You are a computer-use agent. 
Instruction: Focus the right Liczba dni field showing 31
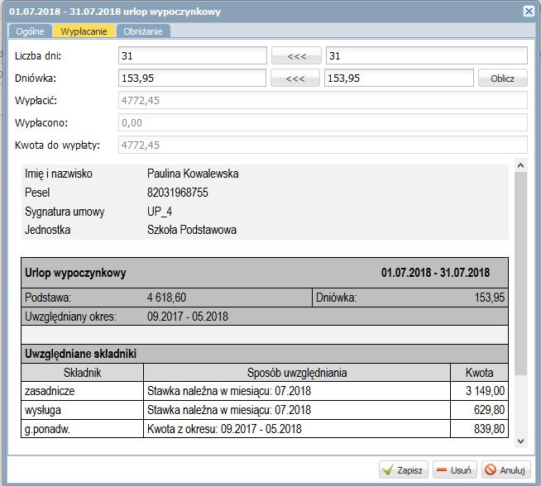pyautogui.click(x=427, y=55)
